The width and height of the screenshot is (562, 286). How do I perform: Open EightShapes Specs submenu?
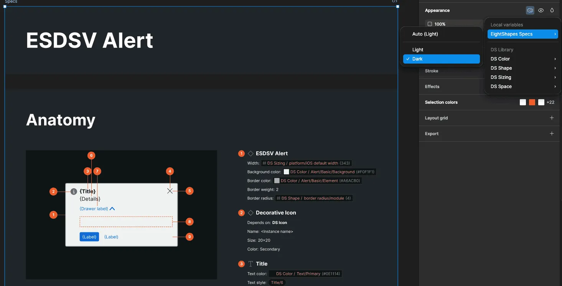522,34
